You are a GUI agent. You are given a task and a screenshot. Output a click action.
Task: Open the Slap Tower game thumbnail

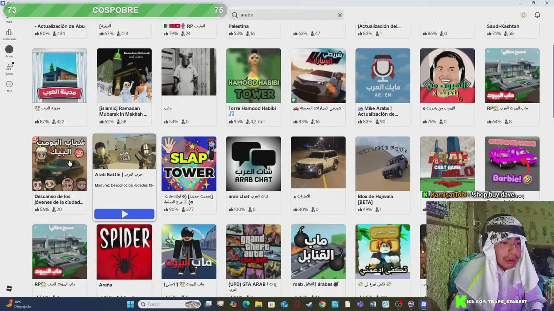click(189, 164)
